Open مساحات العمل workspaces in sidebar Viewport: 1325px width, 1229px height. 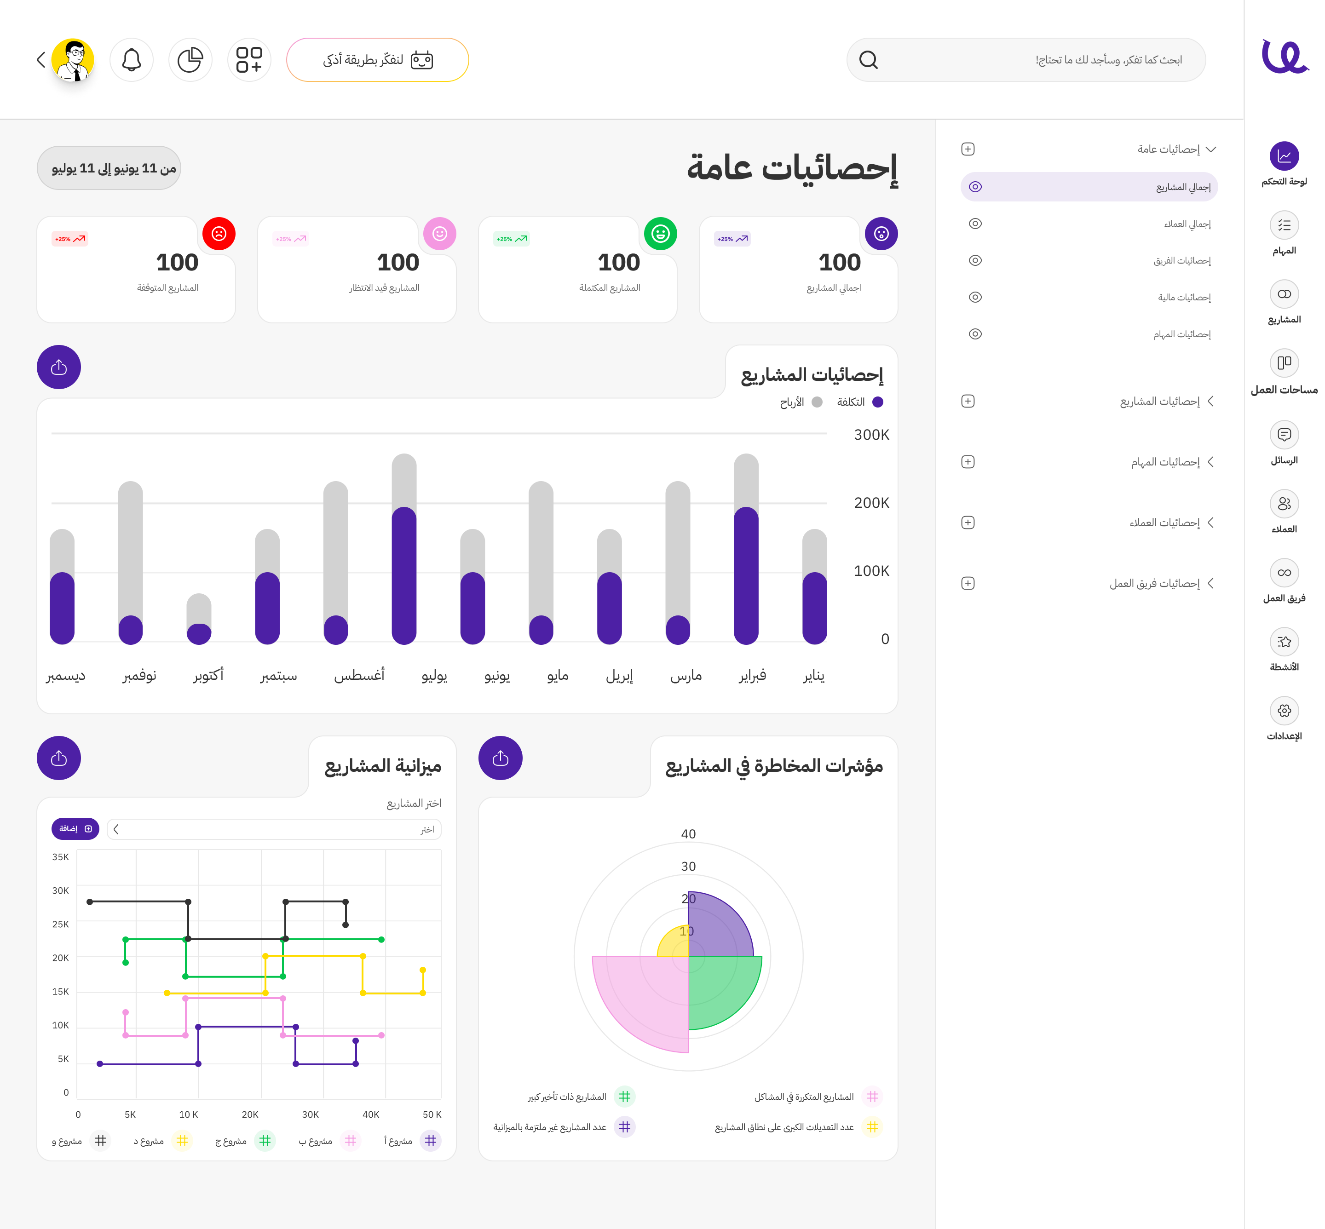click(1284, 372)
